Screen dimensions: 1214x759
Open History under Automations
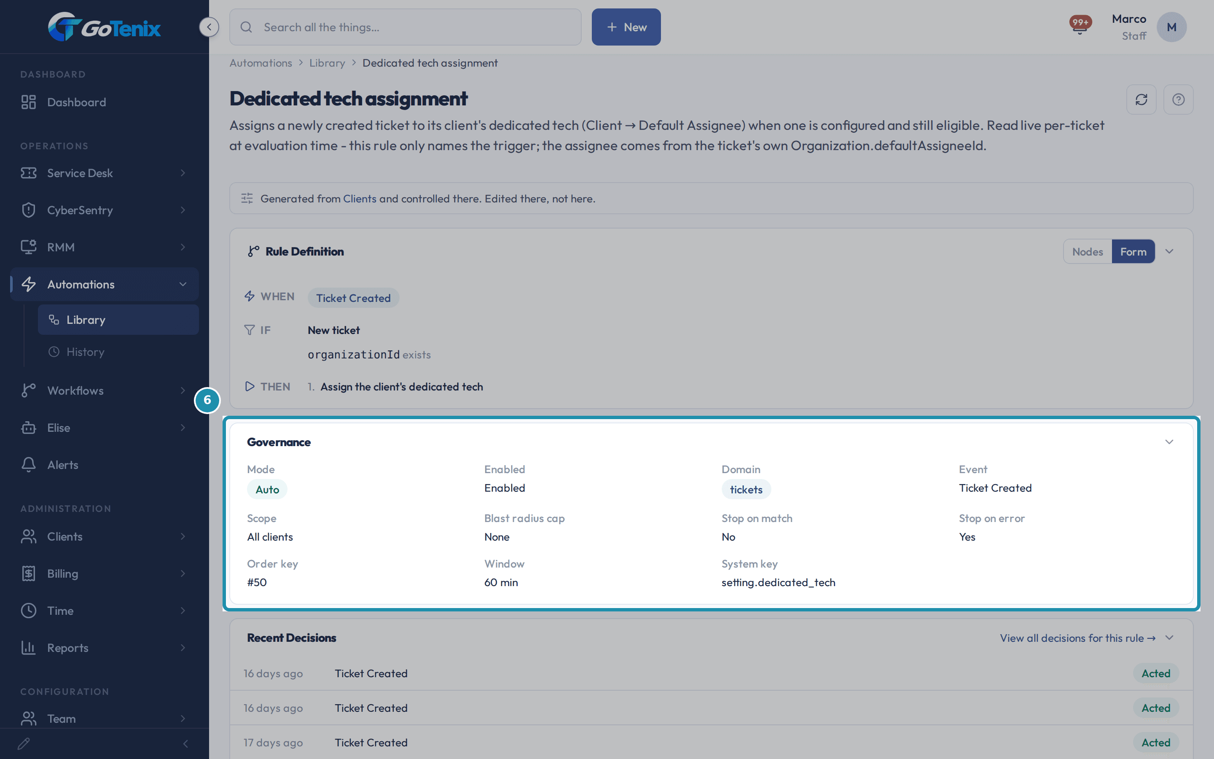tap(118, 352)
